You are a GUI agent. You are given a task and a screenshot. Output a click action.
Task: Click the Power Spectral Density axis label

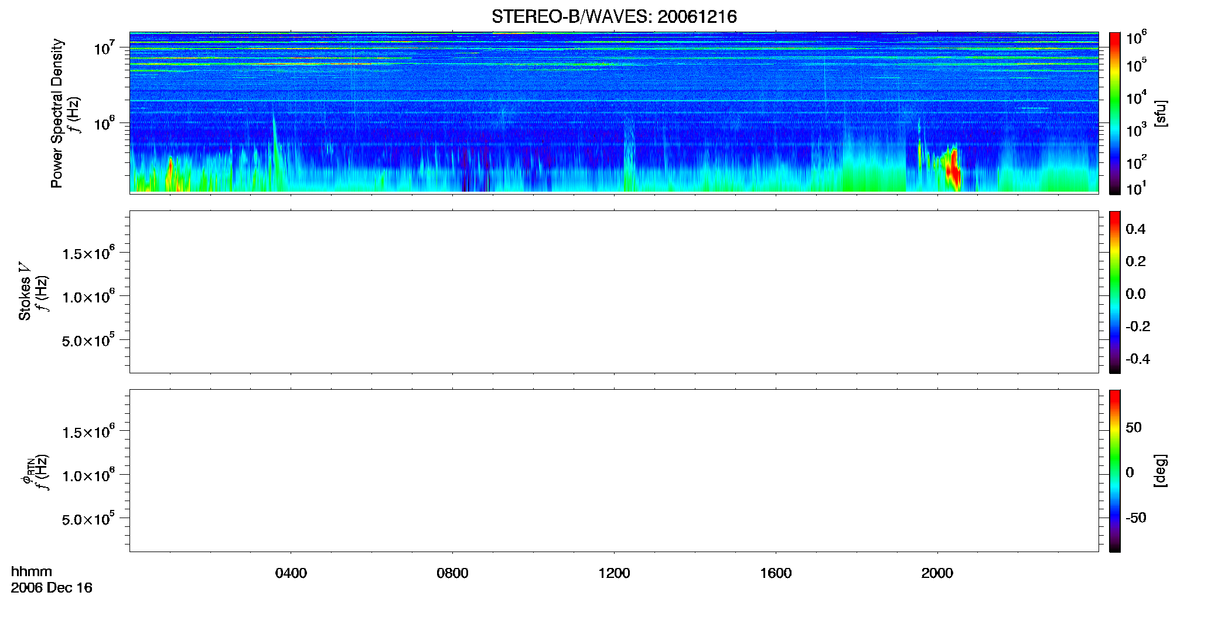(57, 113)
